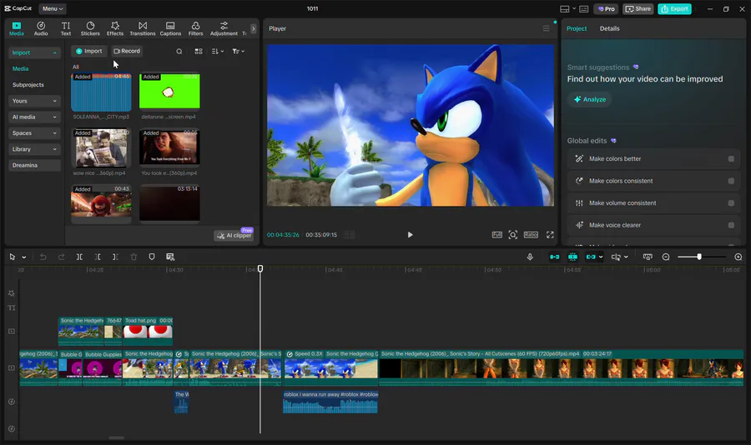Click the Analyze button
751x445 pixels.
(x=589, y=99)
